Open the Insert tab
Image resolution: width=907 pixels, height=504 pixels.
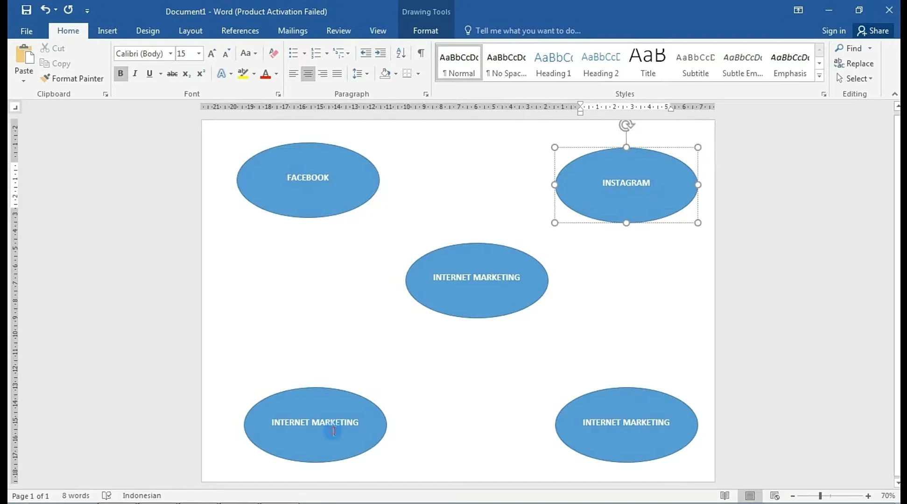pos(107,30)
